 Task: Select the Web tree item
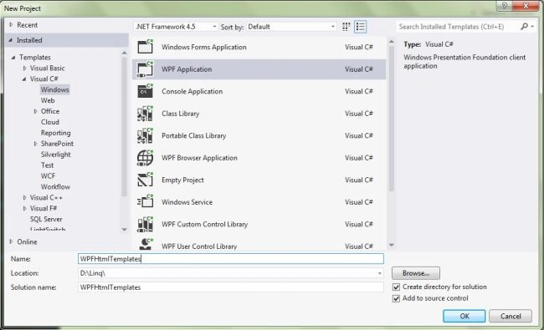click(48, 100)
